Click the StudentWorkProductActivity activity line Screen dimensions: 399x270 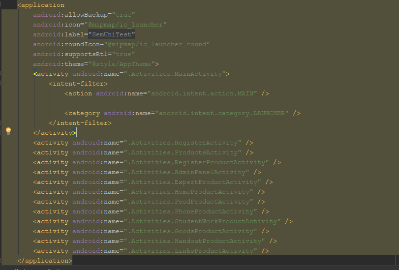pyautogui.click(x=163, y=221)
